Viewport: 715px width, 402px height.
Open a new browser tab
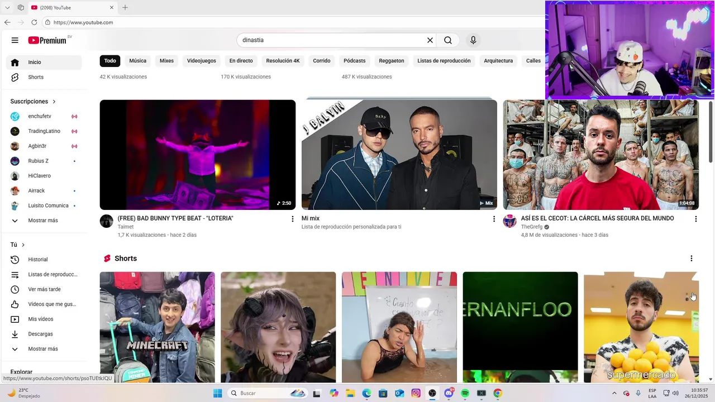pyautogui.click(x=125, y=7)
